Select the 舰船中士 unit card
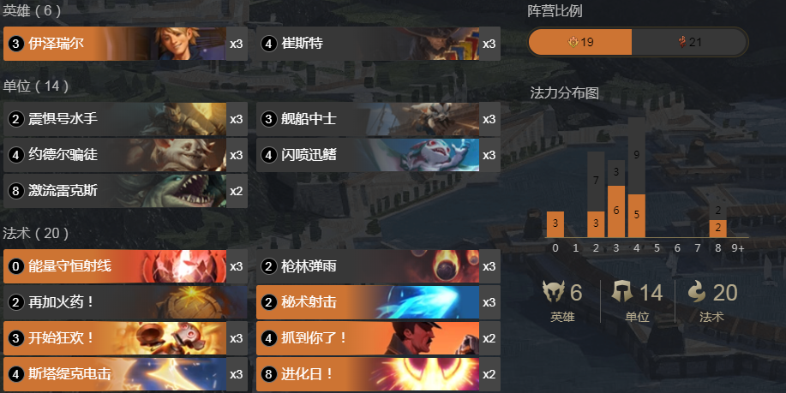 378,119
